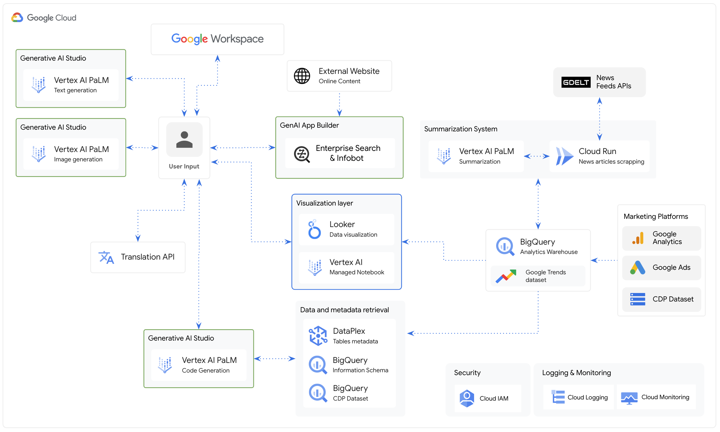Click the 'Logging & Monitoring' heading
The height and width of the screenshot is (432, 720).
click(577, 373)
